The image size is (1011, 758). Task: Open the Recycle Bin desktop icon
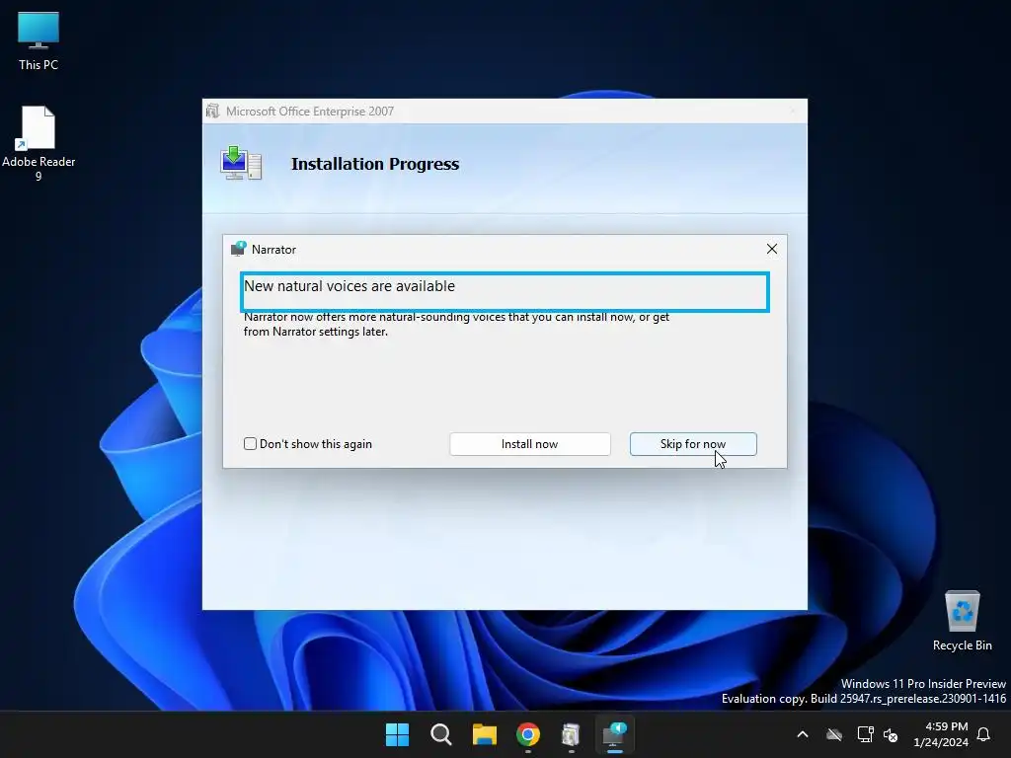tap(962, 621)
